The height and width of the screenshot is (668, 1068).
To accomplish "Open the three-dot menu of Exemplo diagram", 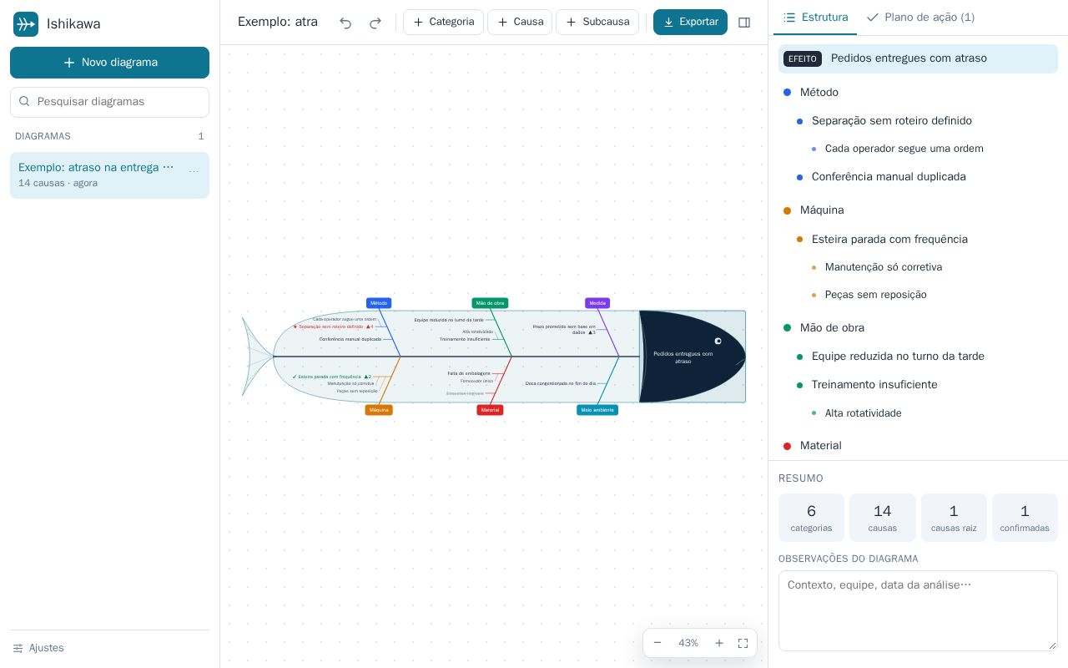I will (194, 171).
